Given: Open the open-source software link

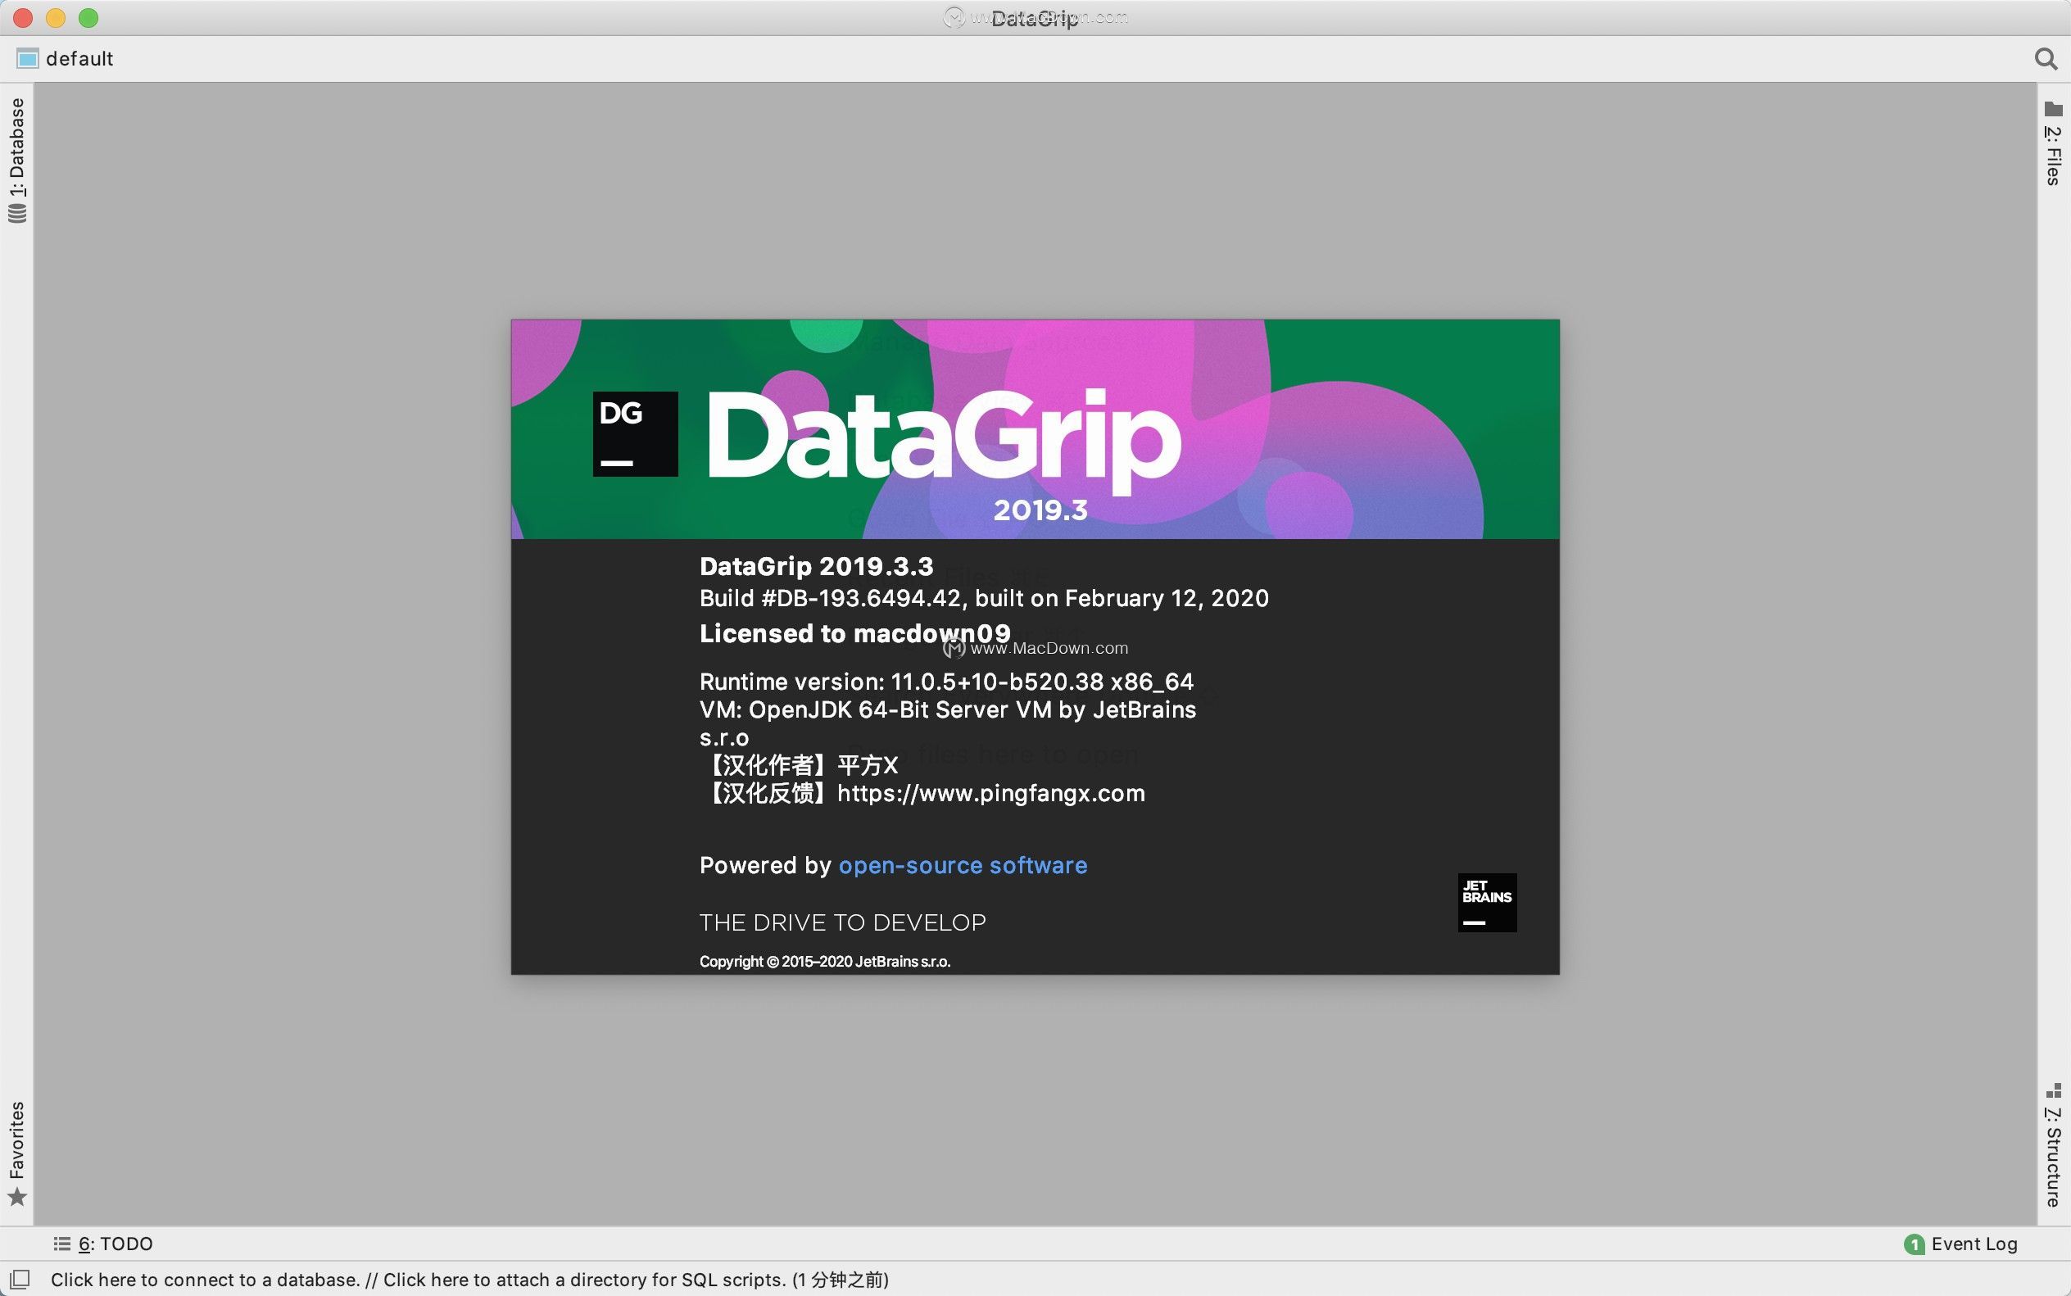Looking at the screenshot, I should tap(963, 865).
